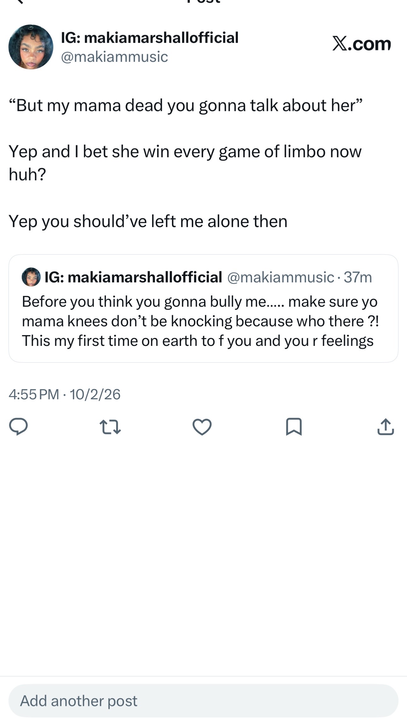Tap the reply speech bubble icon
This screenshot has height=724, width=407.
18,426
